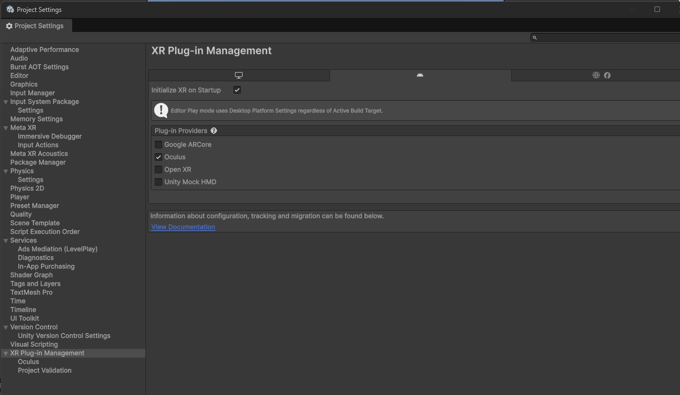Disable the Oculus provider checkbox
This screenshot has width=680, height=395.
click(x=158, y=157)
